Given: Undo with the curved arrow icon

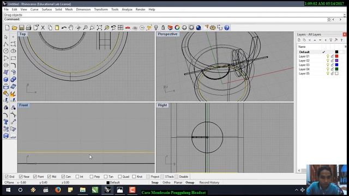Looking at the screenshot, I should pos(64,28).
